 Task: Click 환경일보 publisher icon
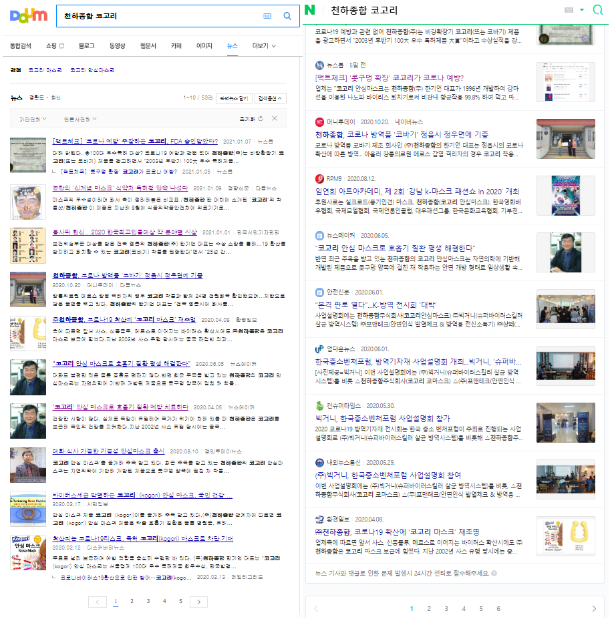click(319, 519)
